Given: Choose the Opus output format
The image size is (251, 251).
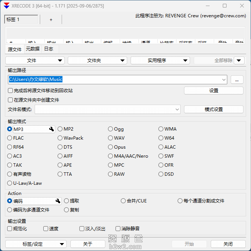Looking at the screenshot, I should (111, 147).
